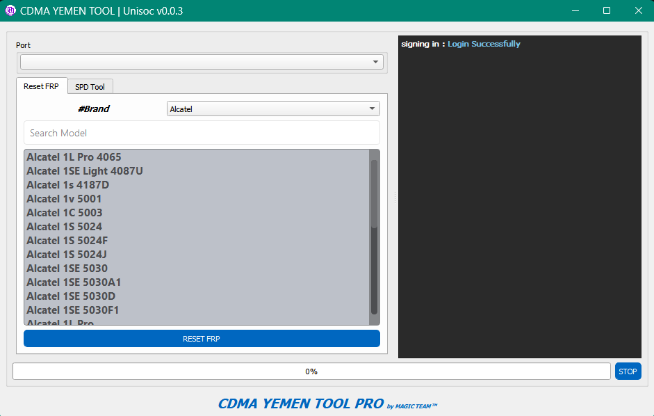Click the 0% progress bar

point(311,371)
